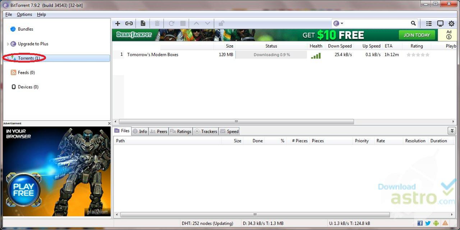This screenshot has width=460, height=230.
Task: Click the Twitter bird icon in status bar
Action: click(x=428, y=223)
